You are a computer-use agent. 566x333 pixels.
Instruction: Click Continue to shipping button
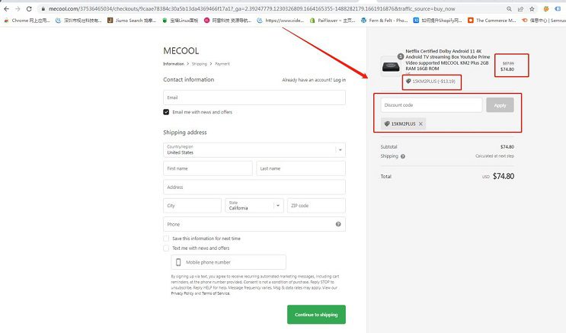pyautogui.click(x=316, y=315)
